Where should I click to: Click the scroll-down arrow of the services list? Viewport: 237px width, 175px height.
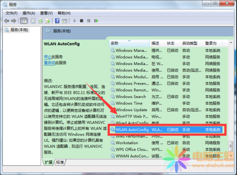[231, 155]
